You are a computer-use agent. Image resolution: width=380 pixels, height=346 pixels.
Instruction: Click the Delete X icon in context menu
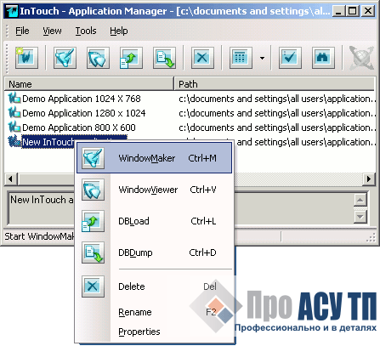coord(93,286)
